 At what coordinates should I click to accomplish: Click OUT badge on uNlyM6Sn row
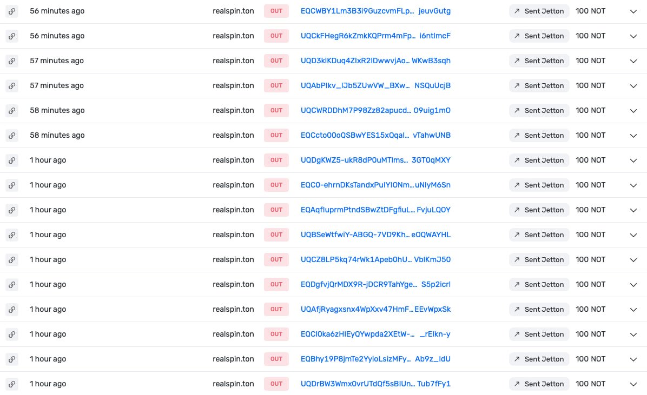(x=276, y=185)
